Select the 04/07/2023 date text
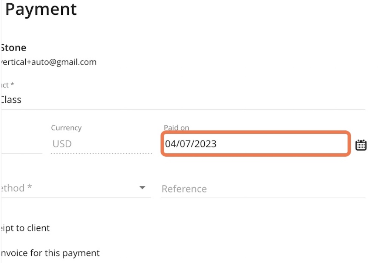This screenshot has width=380, height=263. tap(190, 144)
